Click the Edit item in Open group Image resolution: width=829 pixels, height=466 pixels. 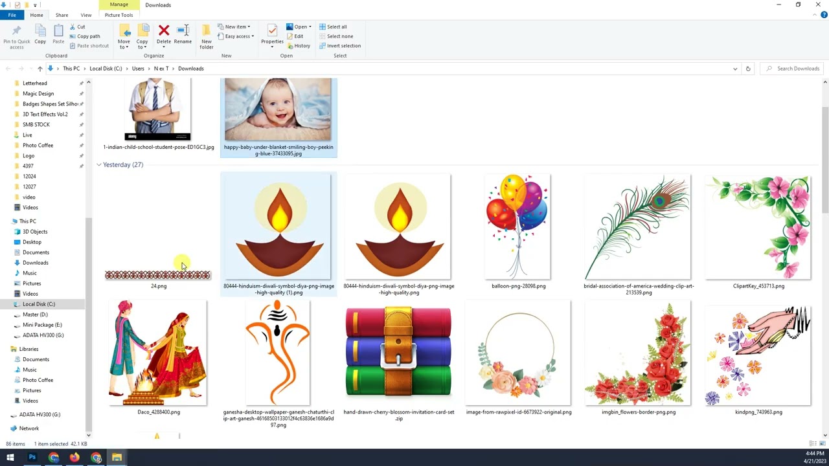tap(295, 36)
